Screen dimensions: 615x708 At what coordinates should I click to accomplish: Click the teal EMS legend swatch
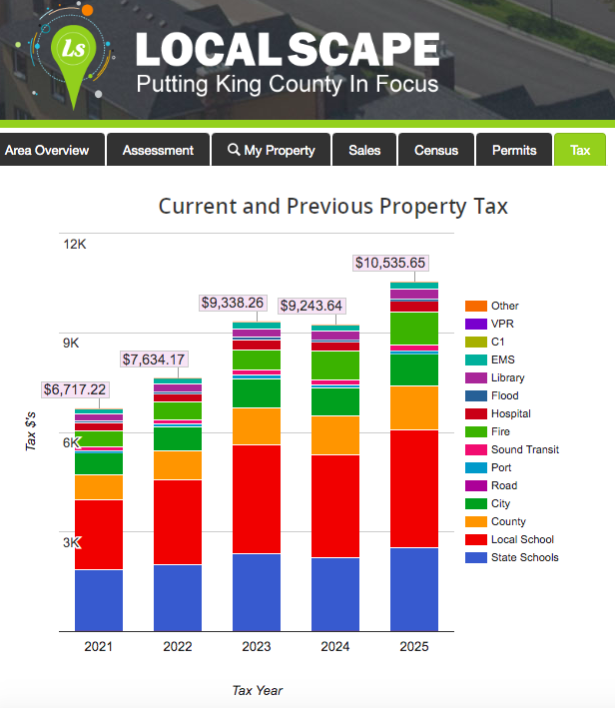point(475,359)
